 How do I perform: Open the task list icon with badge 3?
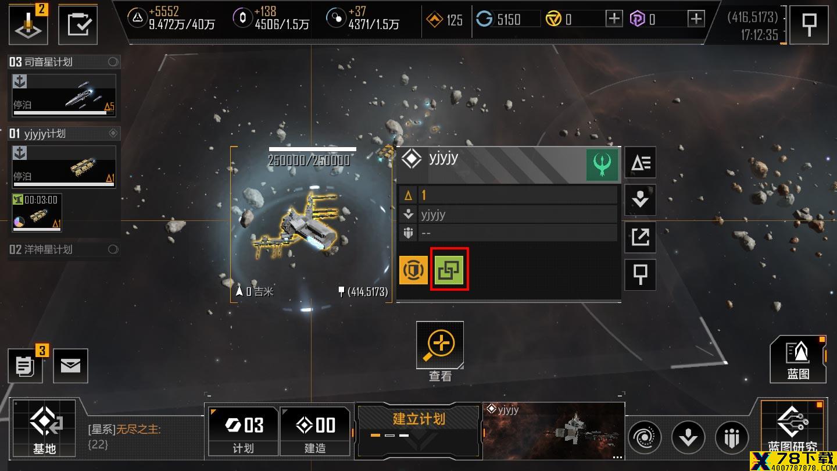pos(25,365)
